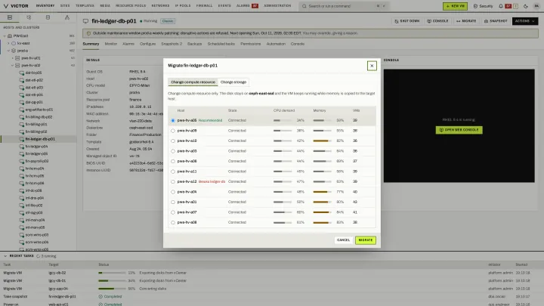544x306 pixels.
Task: Click the PW-East datacenter icon
Action: (10, 36)
